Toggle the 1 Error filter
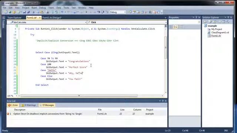Image resolution: width=237 pixels, height=133 pixels. (13, 105)
